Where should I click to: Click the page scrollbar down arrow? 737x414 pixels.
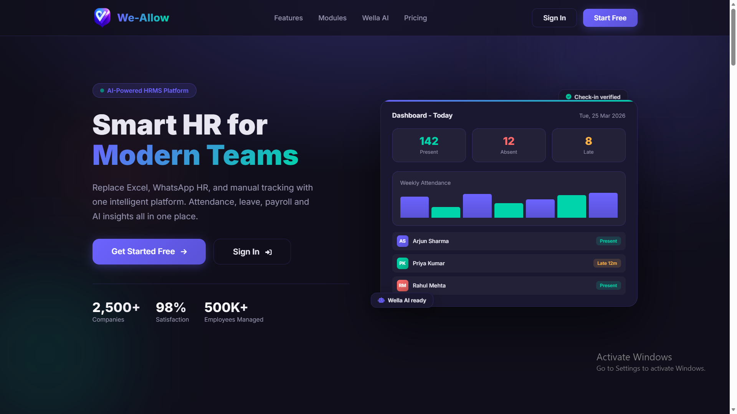point(733,410)
